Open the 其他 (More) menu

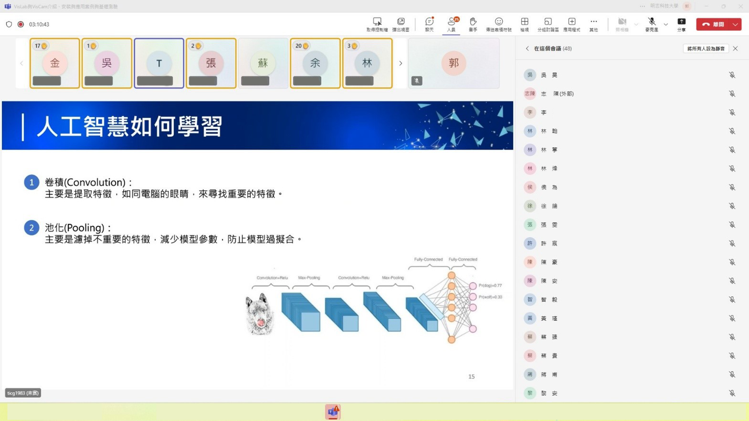[x=593, y=24]
